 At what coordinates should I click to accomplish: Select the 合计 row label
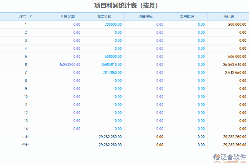point(26,145)
